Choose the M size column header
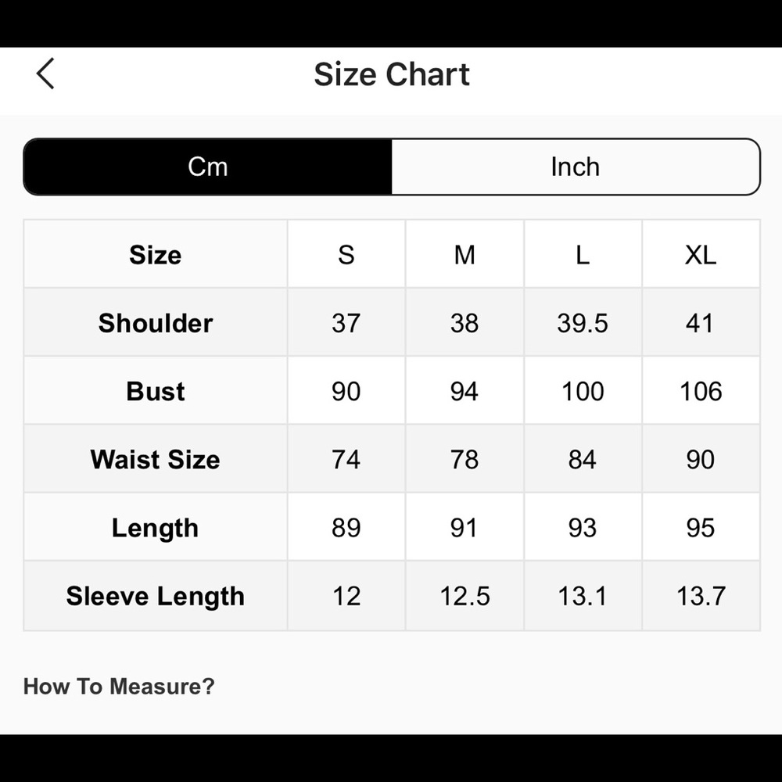782x782 pixels. point(465,255)
